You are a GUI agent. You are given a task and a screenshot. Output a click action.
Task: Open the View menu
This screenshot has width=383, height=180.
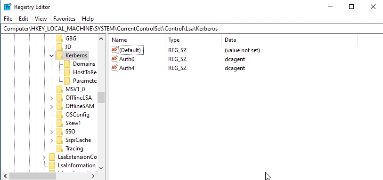[x=41, y=19]
